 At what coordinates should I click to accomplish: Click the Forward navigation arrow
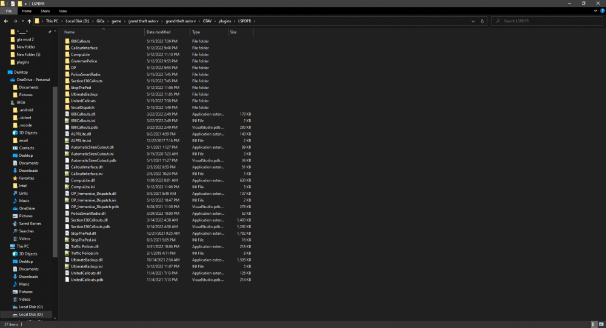point(15,21)
